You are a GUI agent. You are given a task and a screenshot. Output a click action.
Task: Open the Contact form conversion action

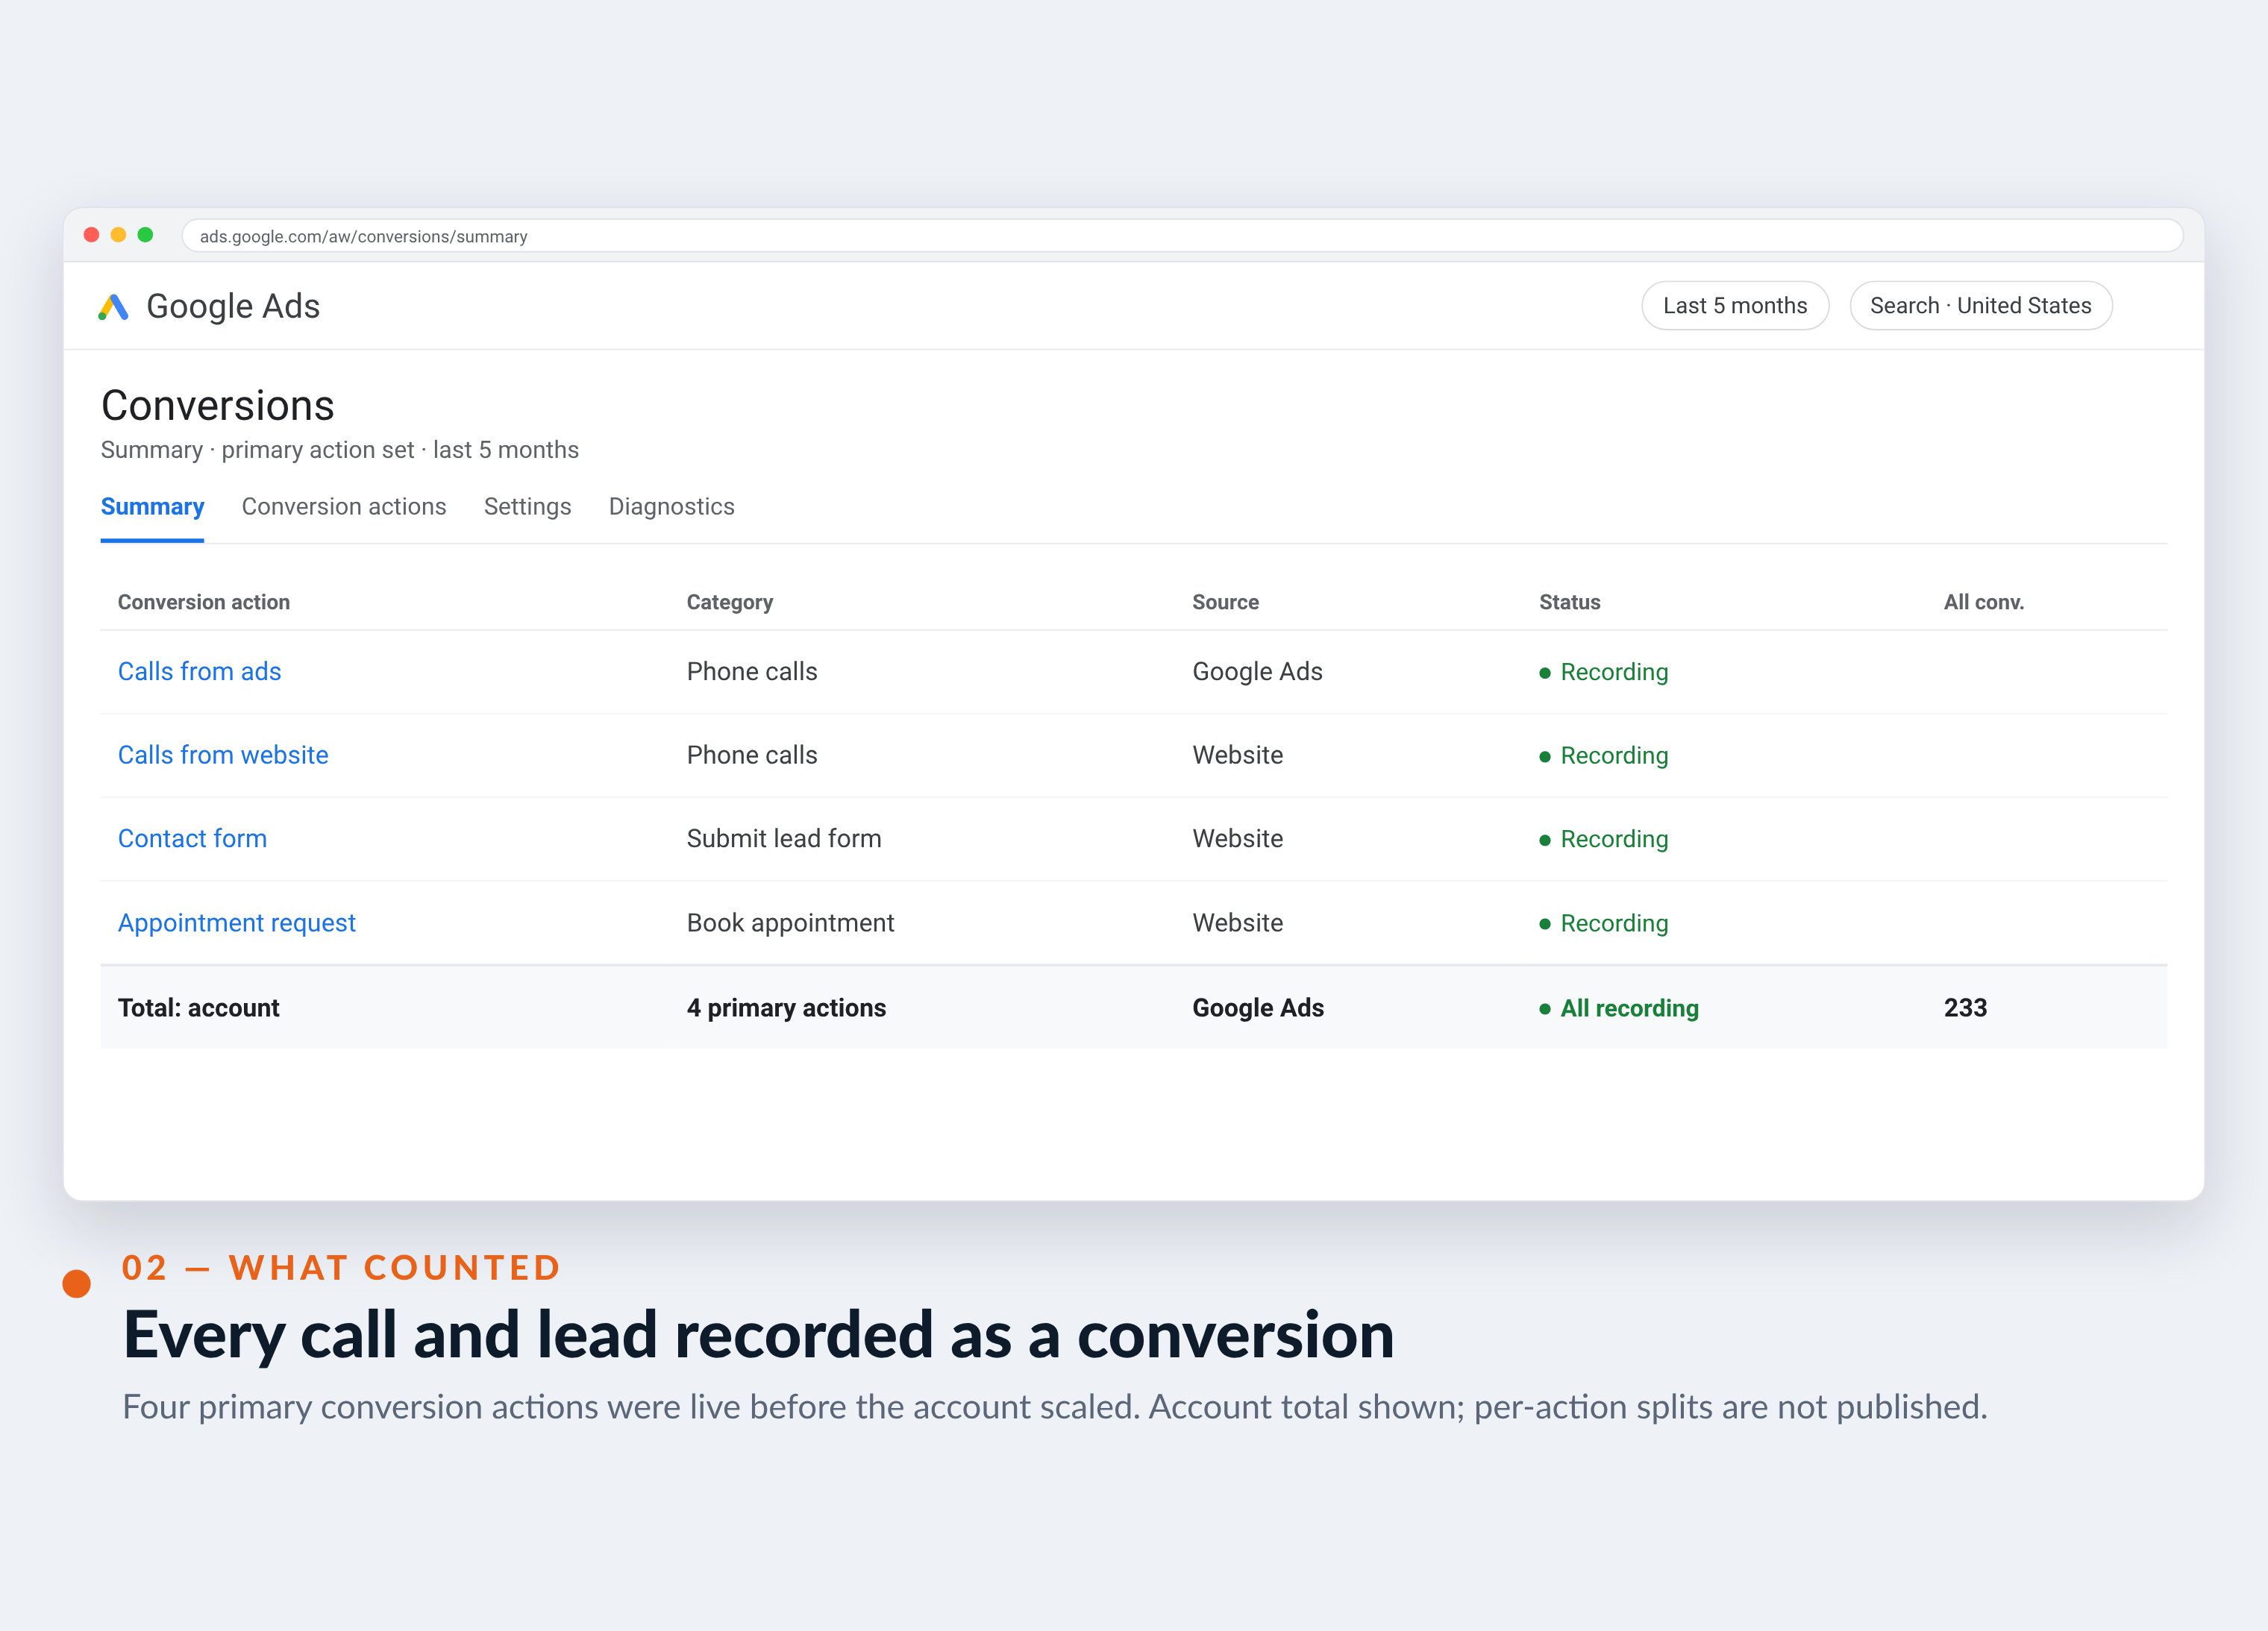(x=192, y=838)
